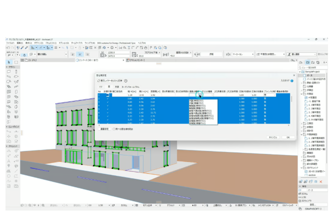Select the Wall tool in Design toolbox
The image size is (333, 218).
point(8,72)
